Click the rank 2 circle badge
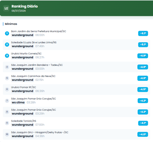 [x=7, y=45]
